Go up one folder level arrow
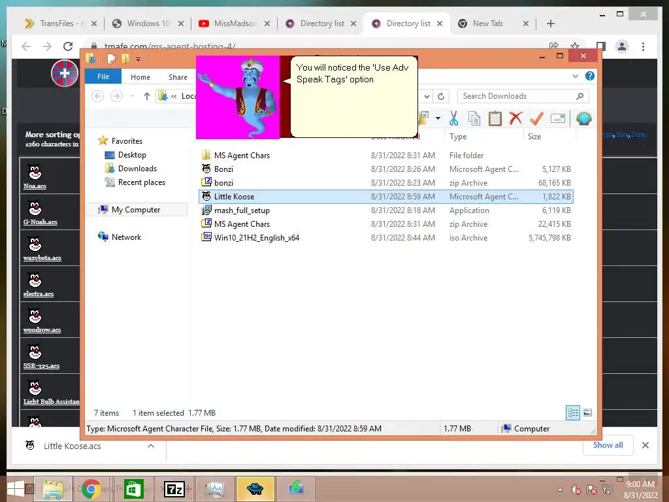 (147, 96)
